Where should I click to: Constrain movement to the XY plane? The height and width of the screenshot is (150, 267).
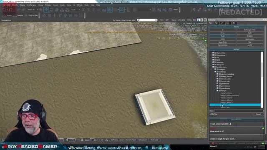[x=99, y=10]
